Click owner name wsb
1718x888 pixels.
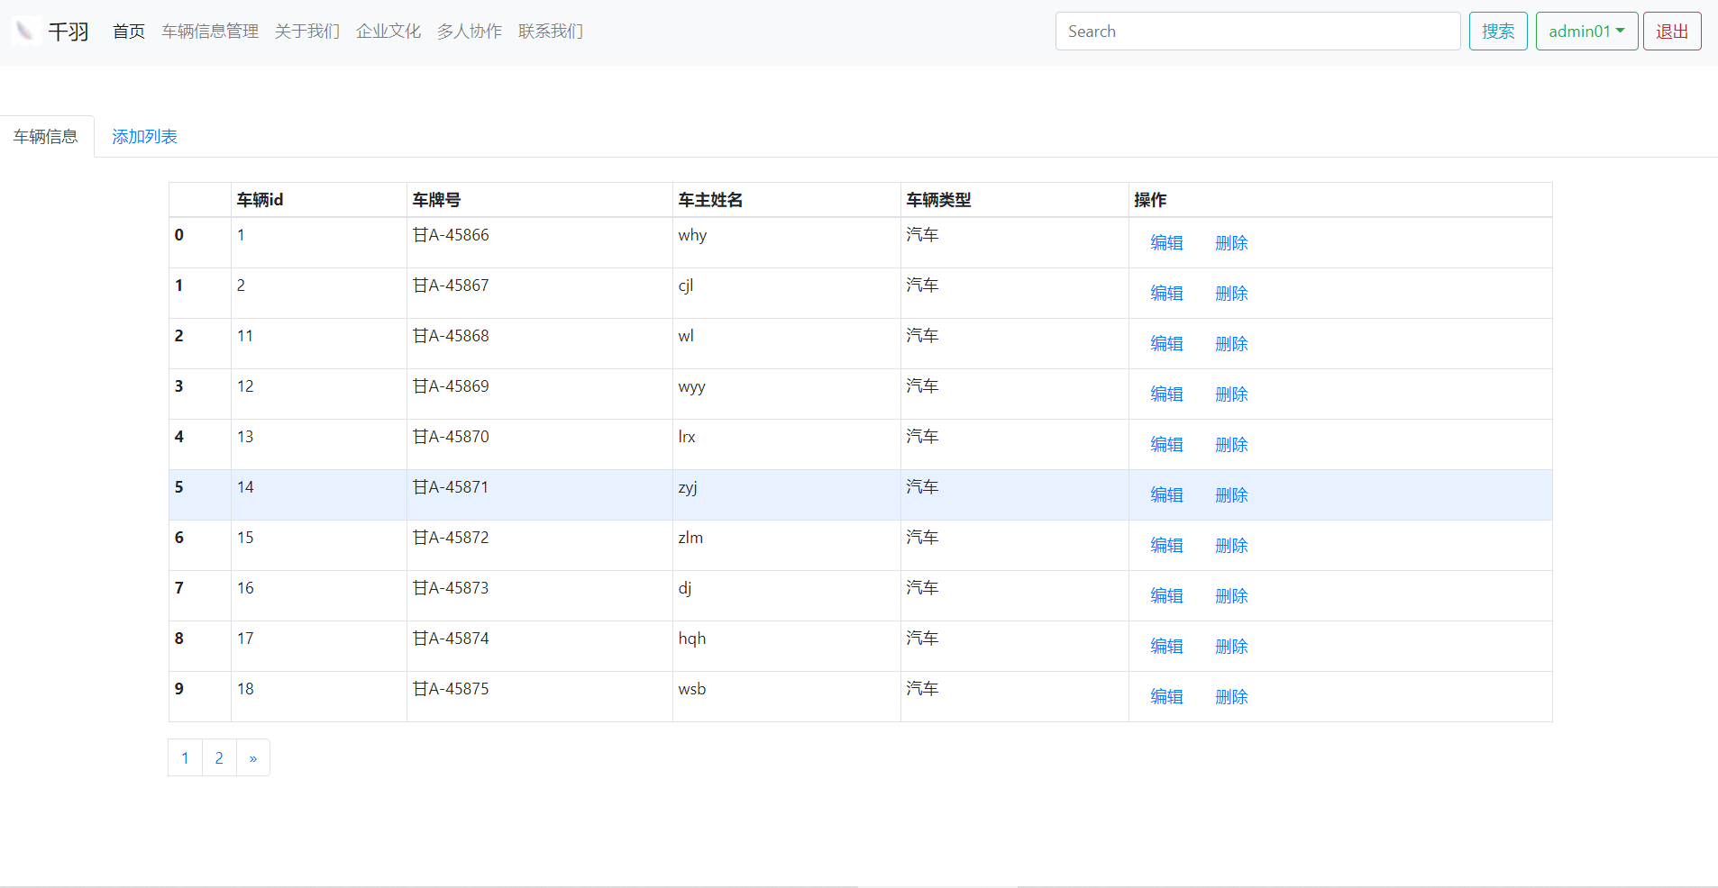692,689
